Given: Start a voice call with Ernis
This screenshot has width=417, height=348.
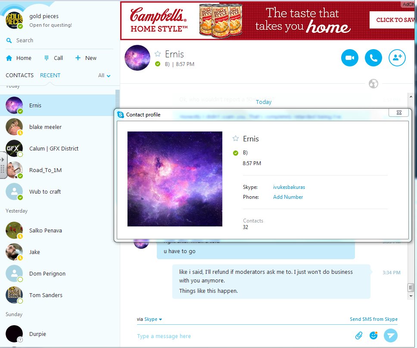Looking at the screenshot, I should point(373,58).
